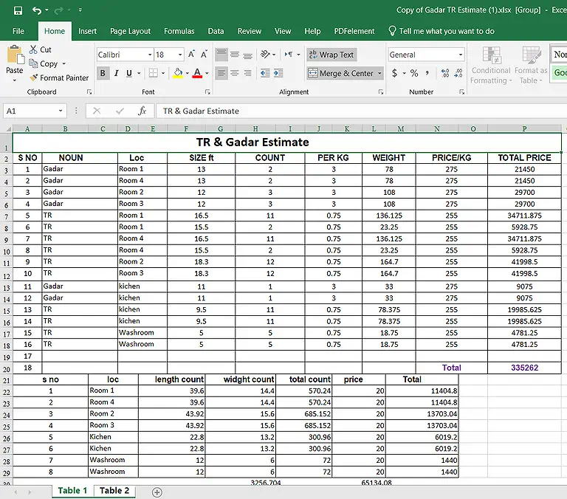Open Number dialog launcher

(461, 92)
